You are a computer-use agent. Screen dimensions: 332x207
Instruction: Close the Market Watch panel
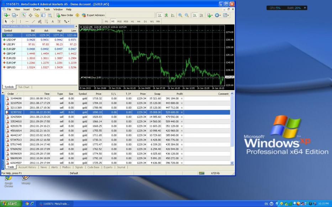(76, 26)
